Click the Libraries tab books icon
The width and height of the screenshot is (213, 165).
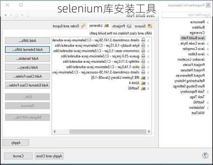(106, 26)
